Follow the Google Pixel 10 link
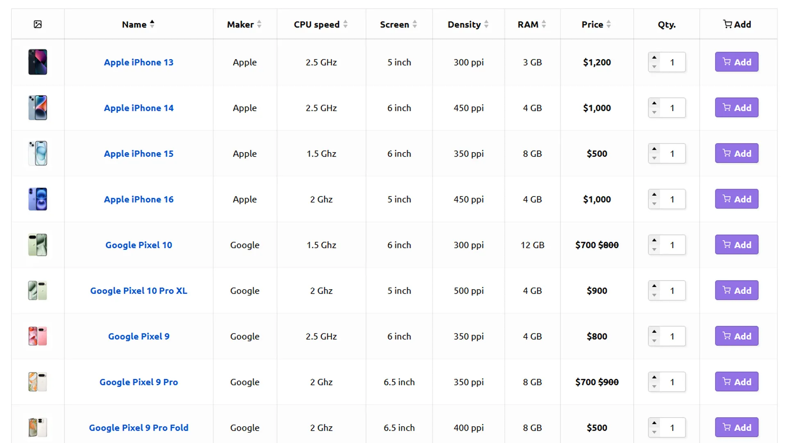Viewport: 787px width, 443px height. tap(139, 245)
